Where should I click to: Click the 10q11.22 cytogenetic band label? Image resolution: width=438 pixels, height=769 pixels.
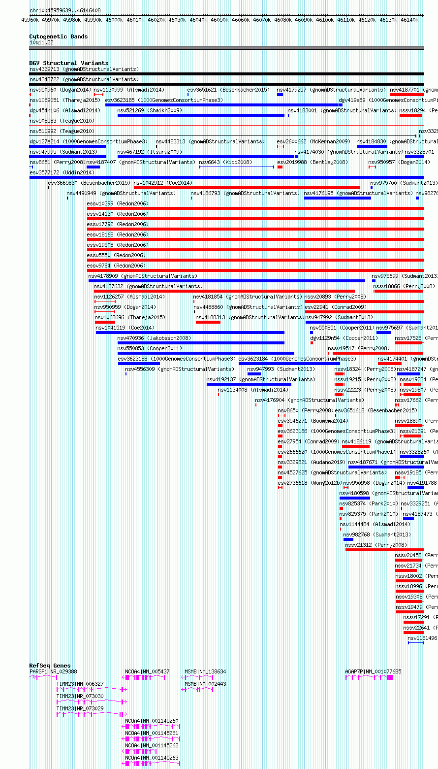coord(41,42)
